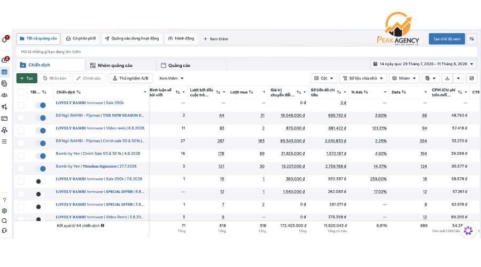Tick checkbox for THE NEW SEASON campaign row

pyautogui.click(x=21, y=117)
